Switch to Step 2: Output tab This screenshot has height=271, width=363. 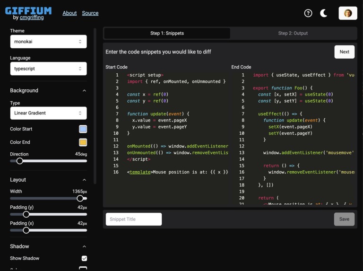coord(293,34)
